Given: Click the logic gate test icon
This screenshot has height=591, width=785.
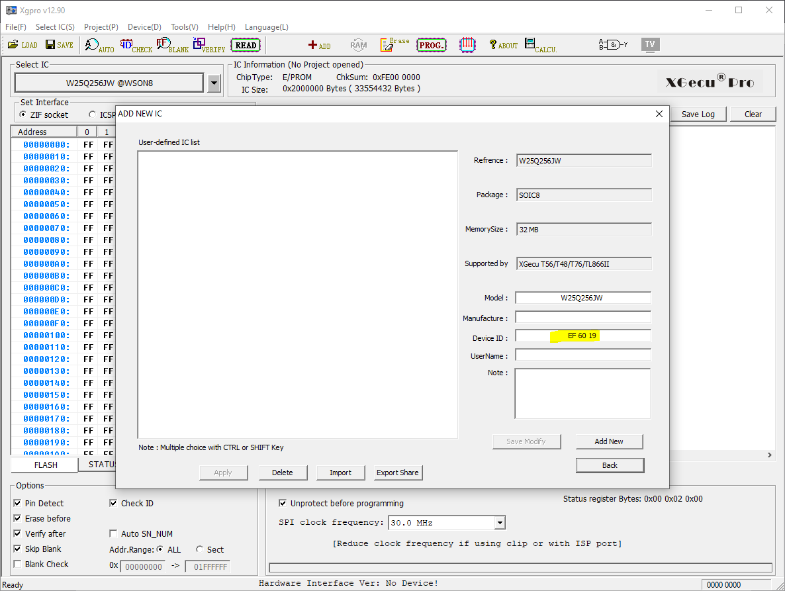Looking at the screenshot, I should 613,45.
